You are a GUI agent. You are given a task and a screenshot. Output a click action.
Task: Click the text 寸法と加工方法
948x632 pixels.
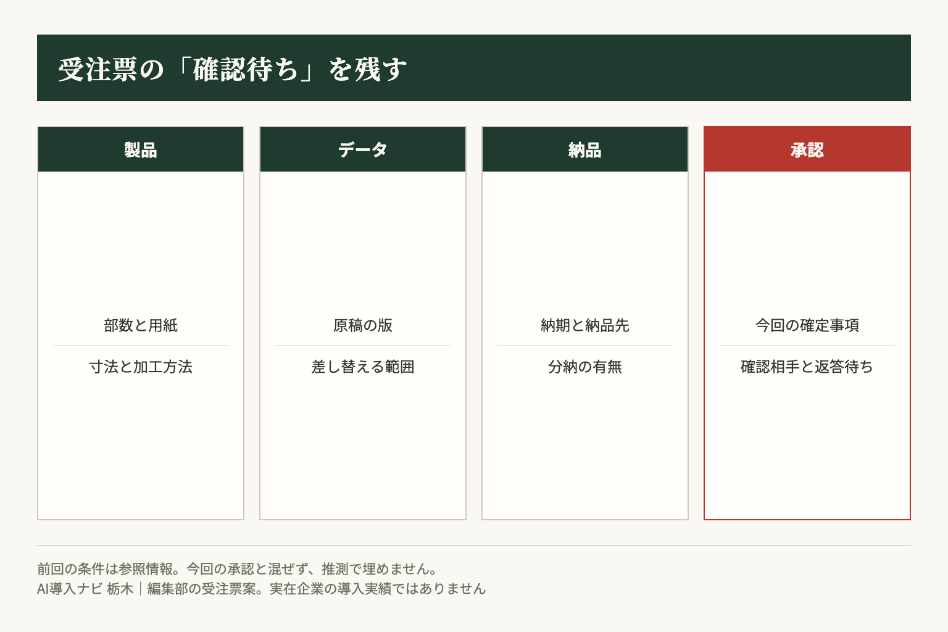[141, 367]
